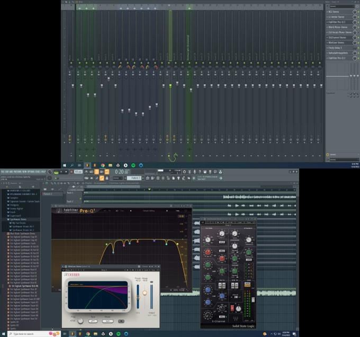Expand the NS1 Stereo slot menu arrow
This screenshot has width=360, height=337.
pos(327,12)
